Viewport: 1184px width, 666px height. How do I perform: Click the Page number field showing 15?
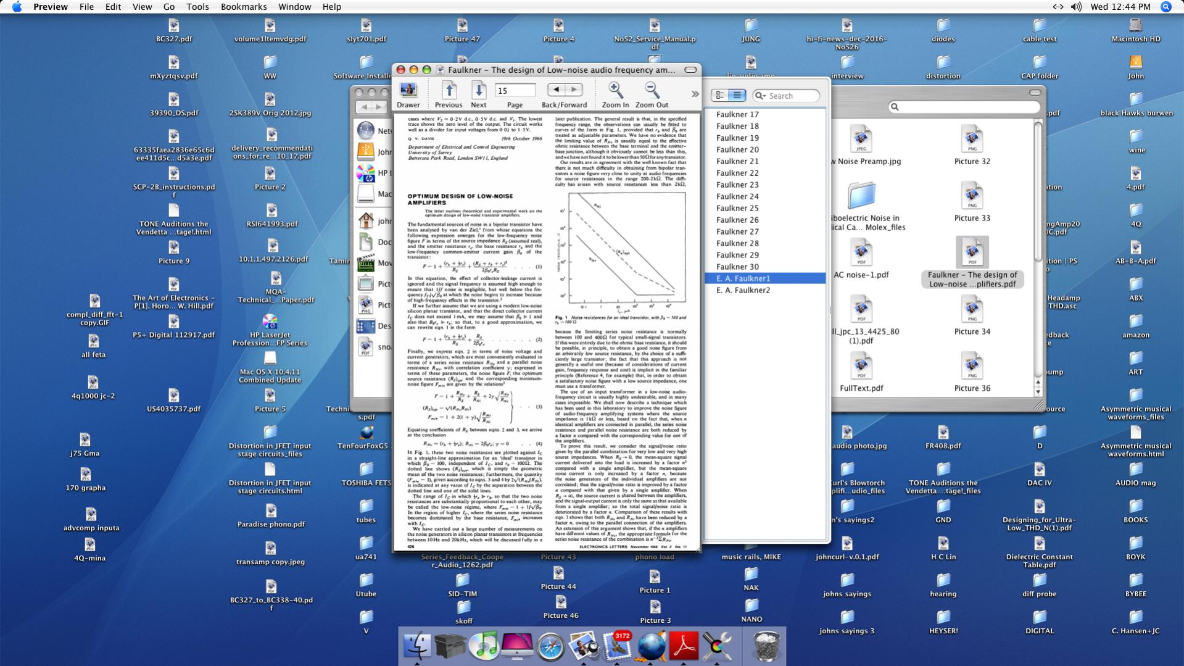(x=515, y=91)
